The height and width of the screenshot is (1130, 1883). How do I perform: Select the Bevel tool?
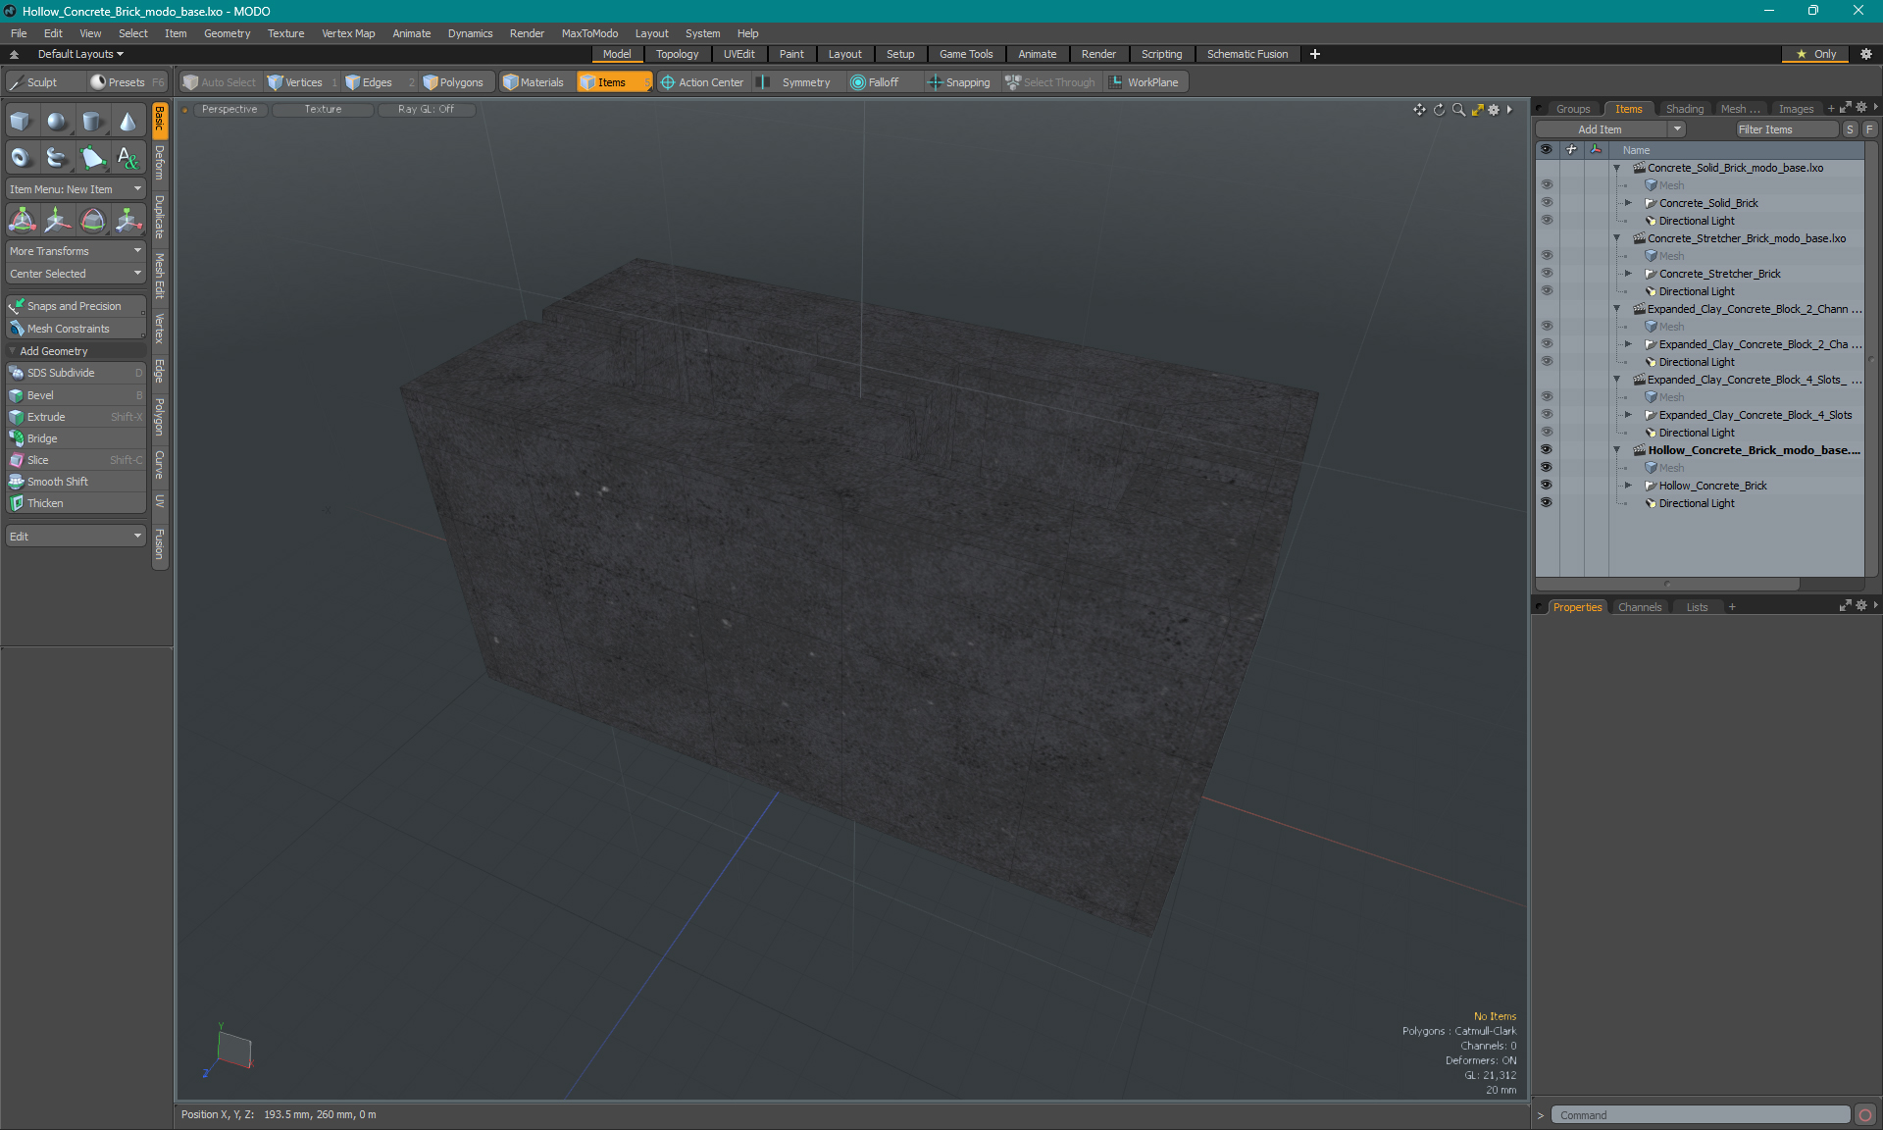click(x=74, y=394)
